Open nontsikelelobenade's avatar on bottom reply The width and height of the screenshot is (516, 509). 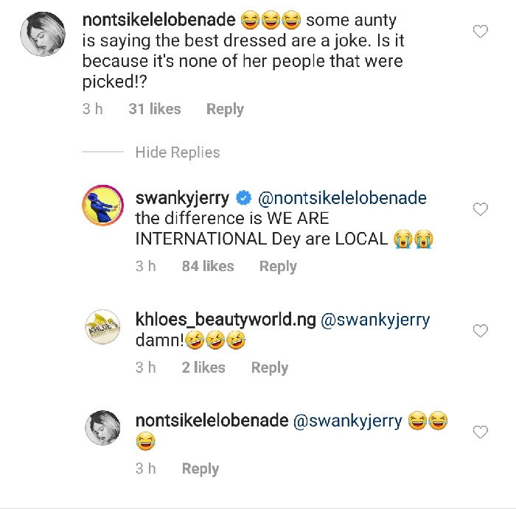point(103,428)
